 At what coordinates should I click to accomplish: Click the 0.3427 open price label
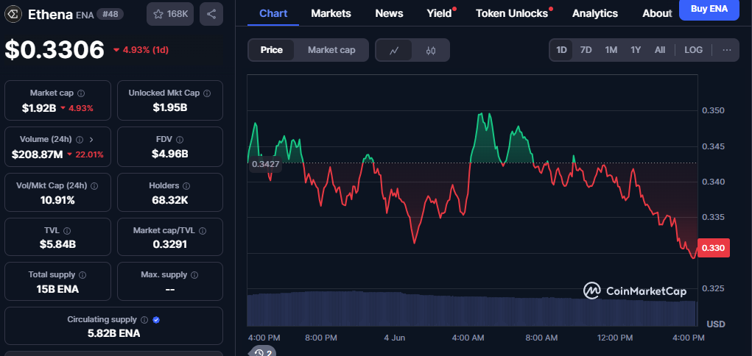point(266,164)
